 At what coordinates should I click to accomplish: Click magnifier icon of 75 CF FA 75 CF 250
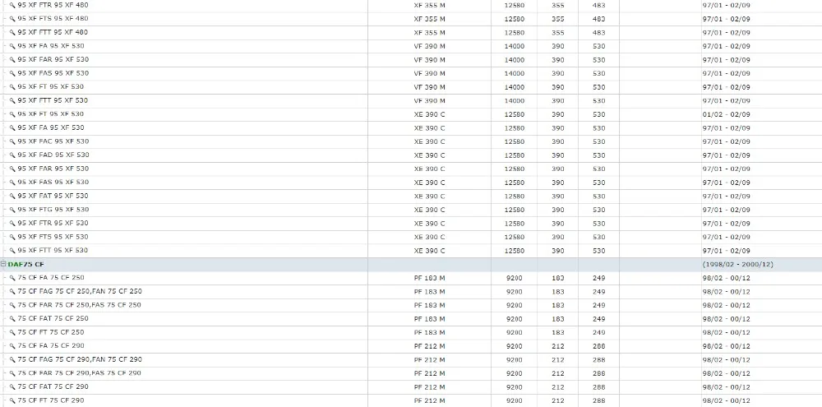[12, 277]
